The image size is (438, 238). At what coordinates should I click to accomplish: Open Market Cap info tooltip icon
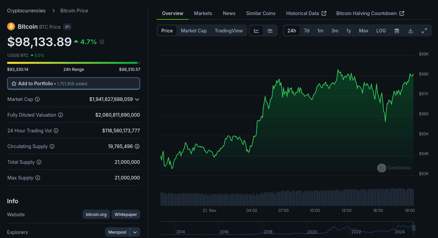37,99
